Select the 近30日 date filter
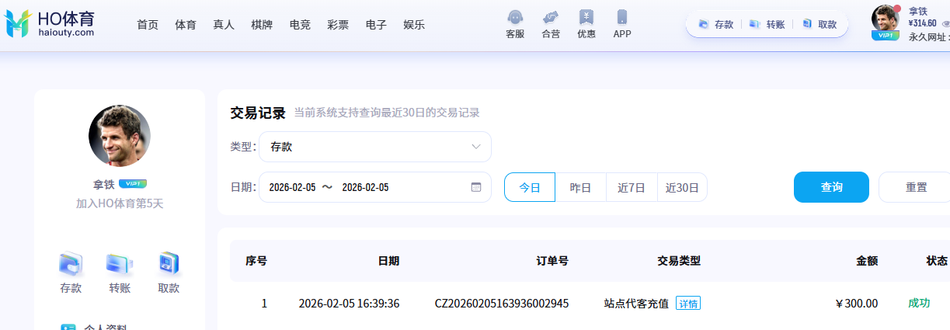This screenshot has height=330, width=950. coord(682,187)
